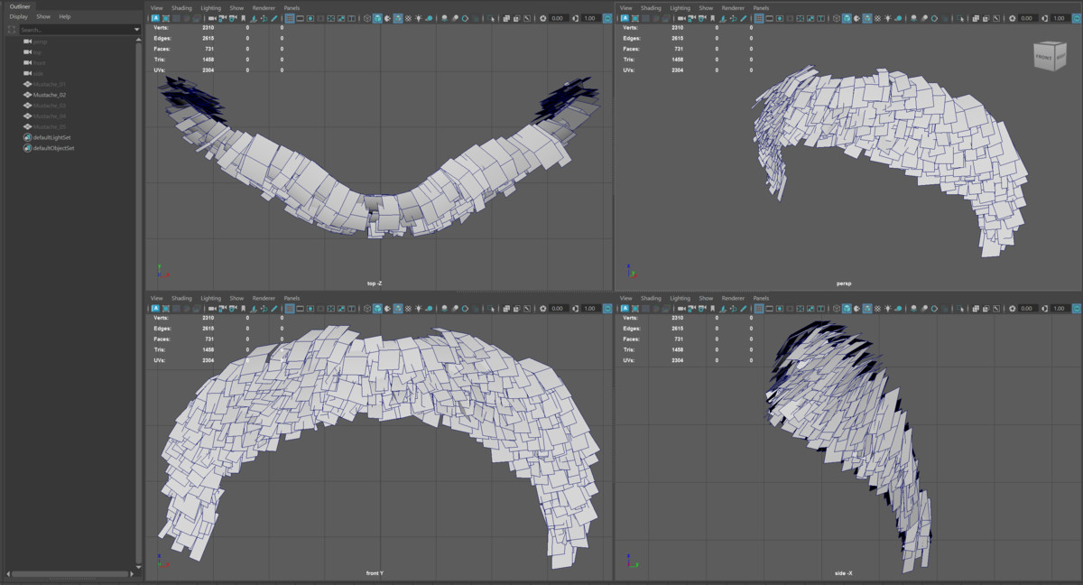Select Mustache_04 in the Outliner
This screenshot has width=1083, height=585.
click(x=50, y=116)
